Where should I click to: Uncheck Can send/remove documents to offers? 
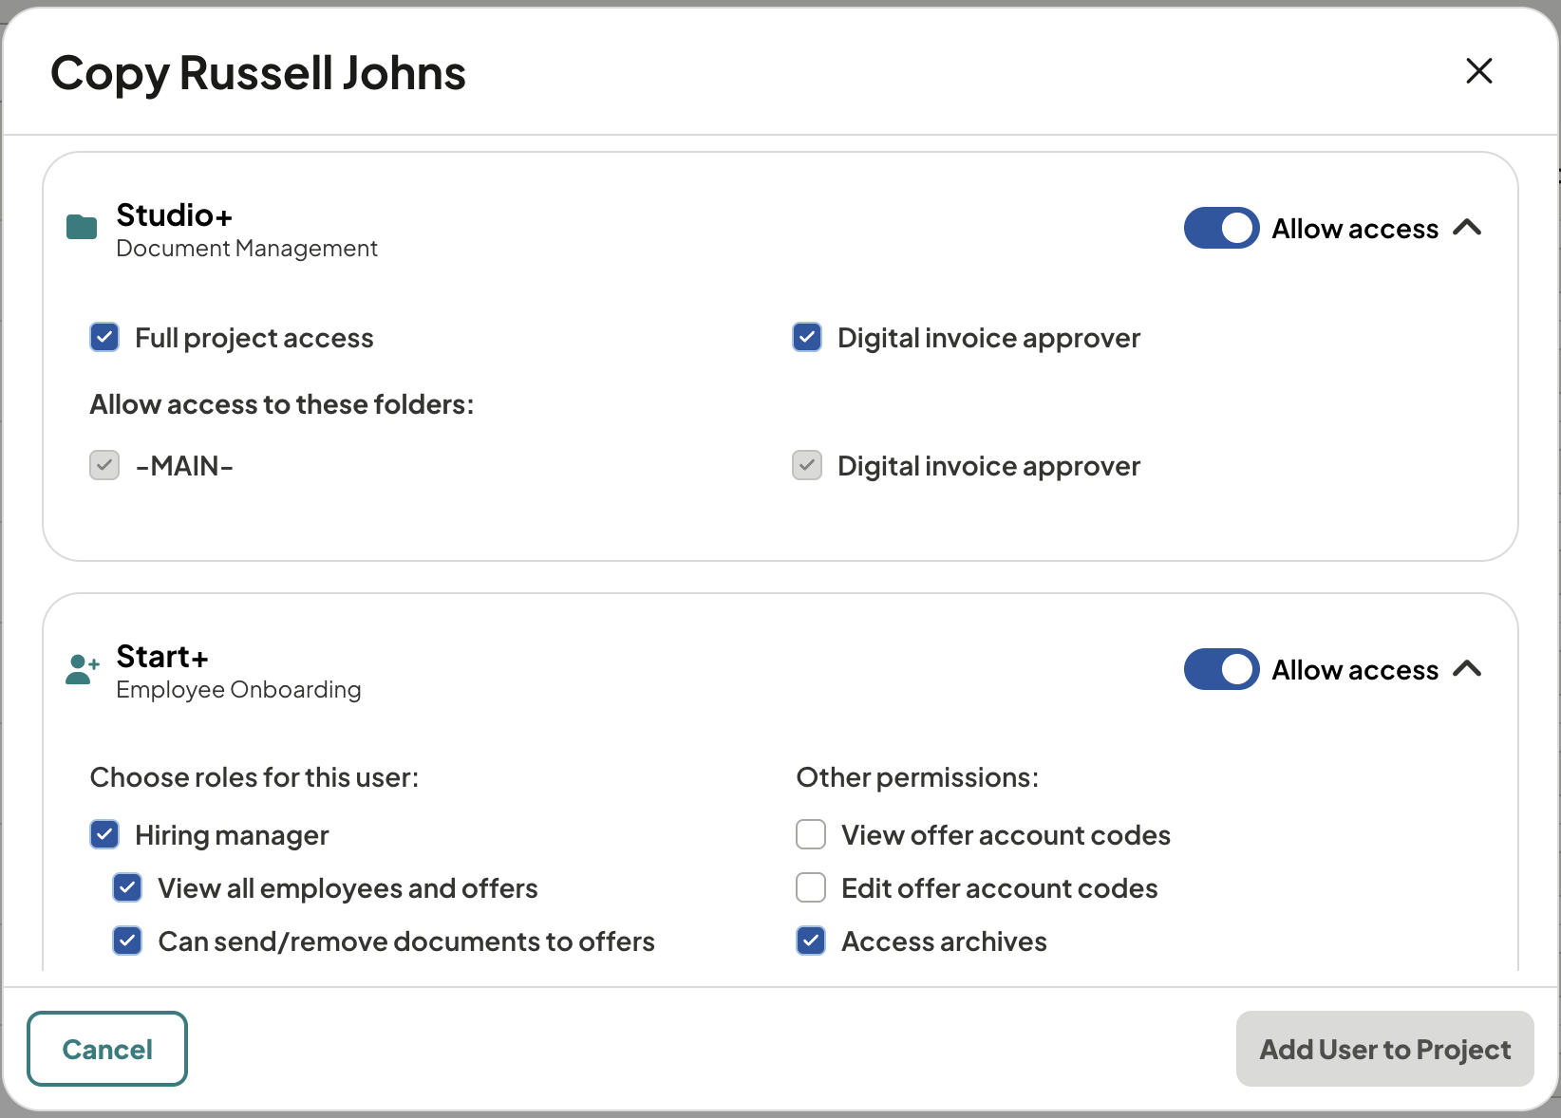coord(127,941)
